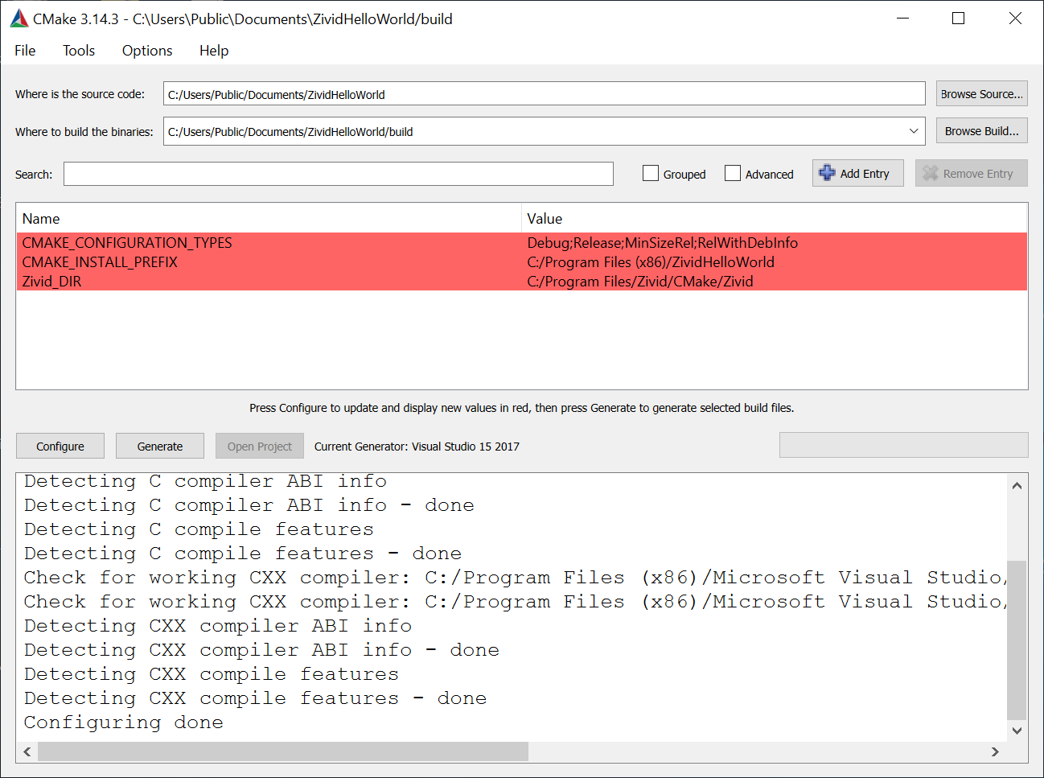Minimize the CMake window
This screenshot has width=1044, height=778.
click(x=903, y=19)
